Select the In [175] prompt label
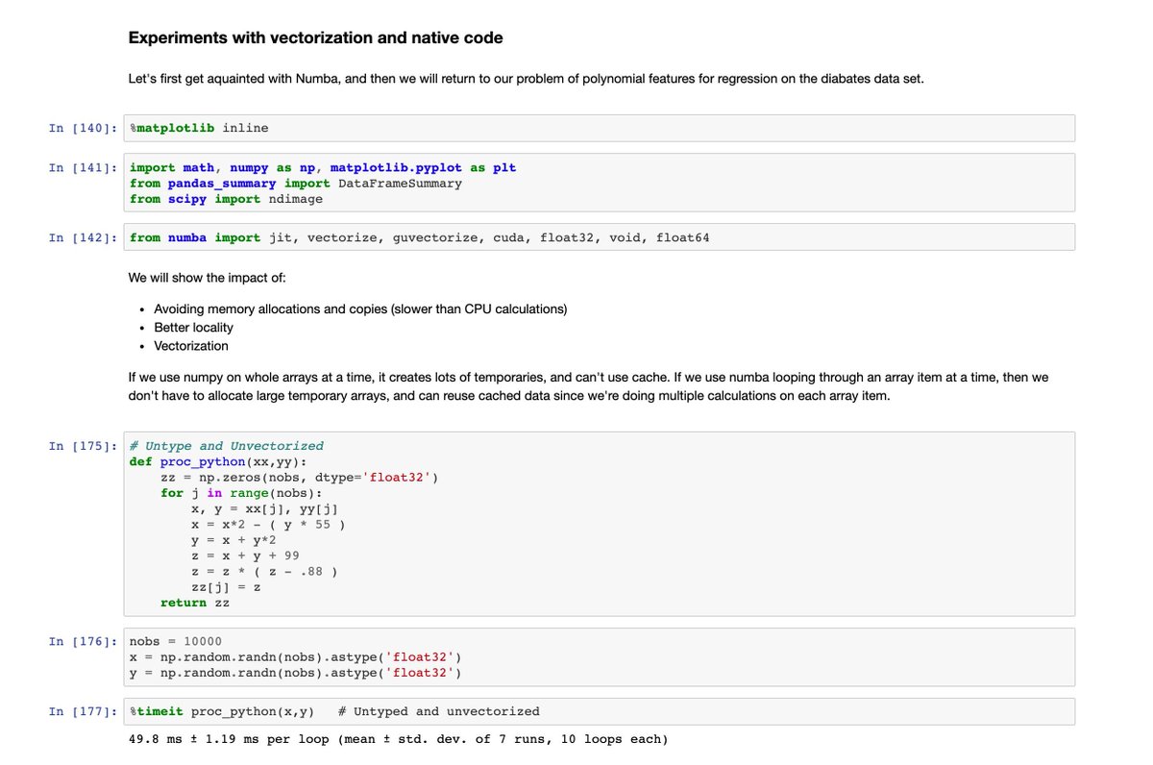The height and width of the screenshot is (765, 1153). 85,446
